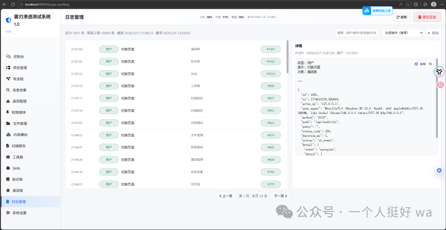This screenshot has height=230, width=446.
Task: Open the browser favorites list icon
Action: tap(425, 4)
